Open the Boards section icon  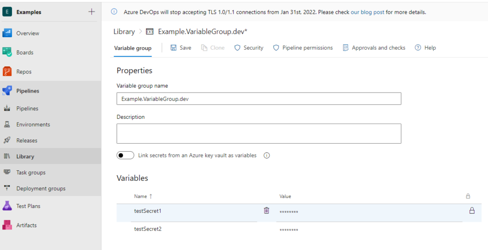pos(7,52)
